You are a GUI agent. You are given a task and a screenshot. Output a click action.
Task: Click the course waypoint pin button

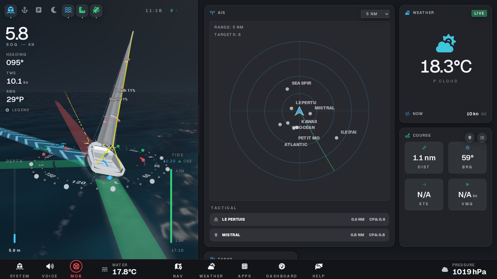[470, 138]
